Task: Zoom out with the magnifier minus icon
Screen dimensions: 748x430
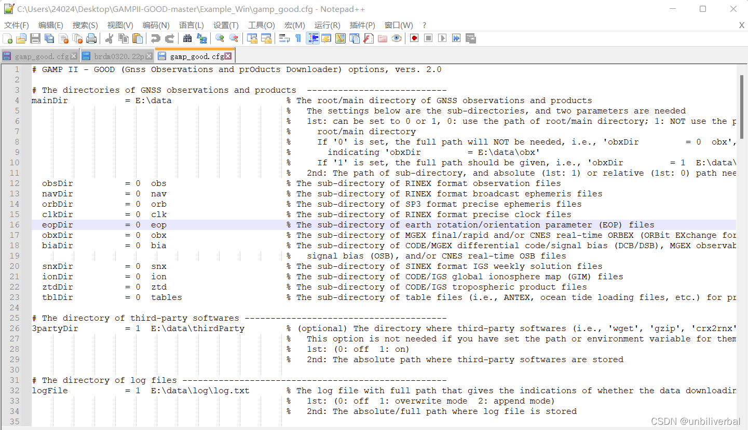Action: pyautogui.click(x=234, y=38)
